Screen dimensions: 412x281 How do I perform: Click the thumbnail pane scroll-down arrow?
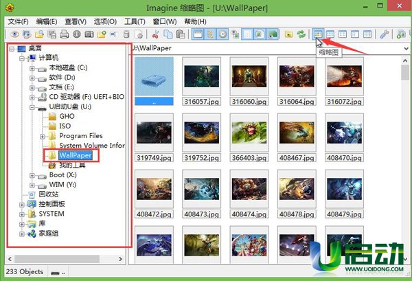point(405,259)
